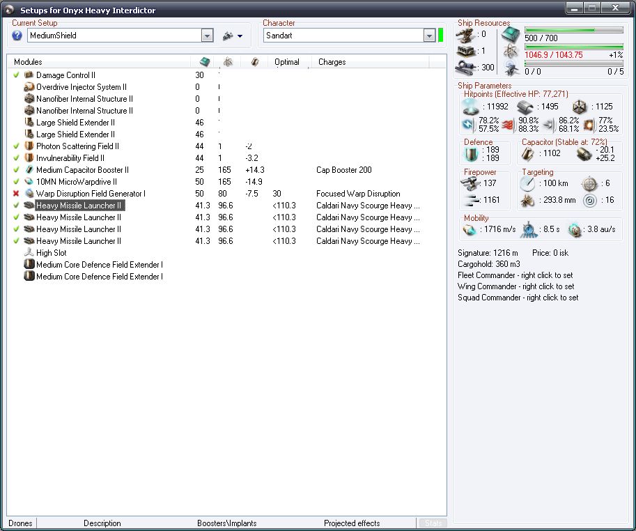This screenshot has width=636, height=531.
Task: Click the blue help question mark icon
Action: [x=17, y=36]
